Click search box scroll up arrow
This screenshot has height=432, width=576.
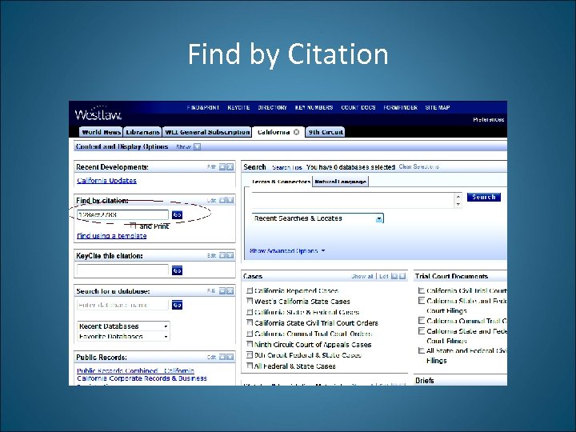click(x=458, y=197)
